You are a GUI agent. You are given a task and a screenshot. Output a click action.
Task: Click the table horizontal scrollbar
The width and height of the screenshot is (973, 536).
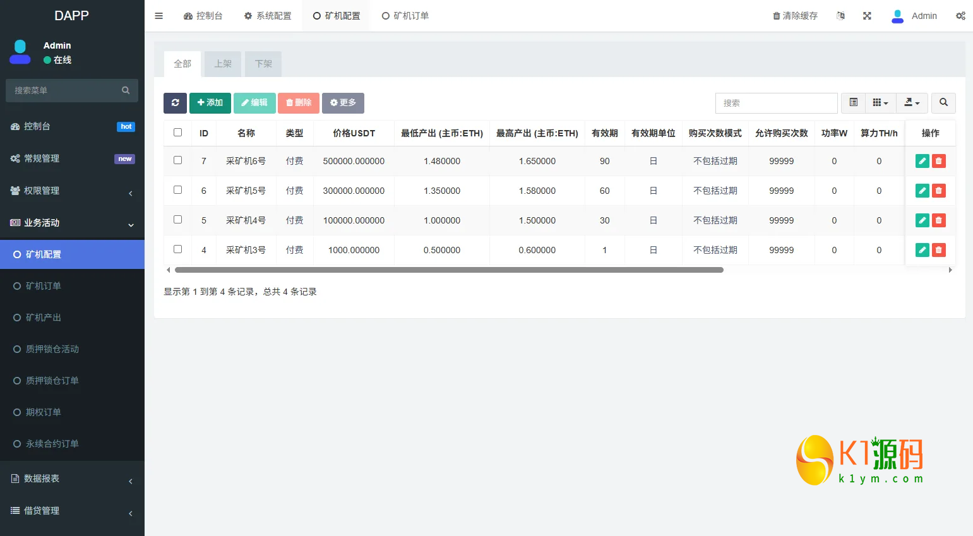(449, 270)
